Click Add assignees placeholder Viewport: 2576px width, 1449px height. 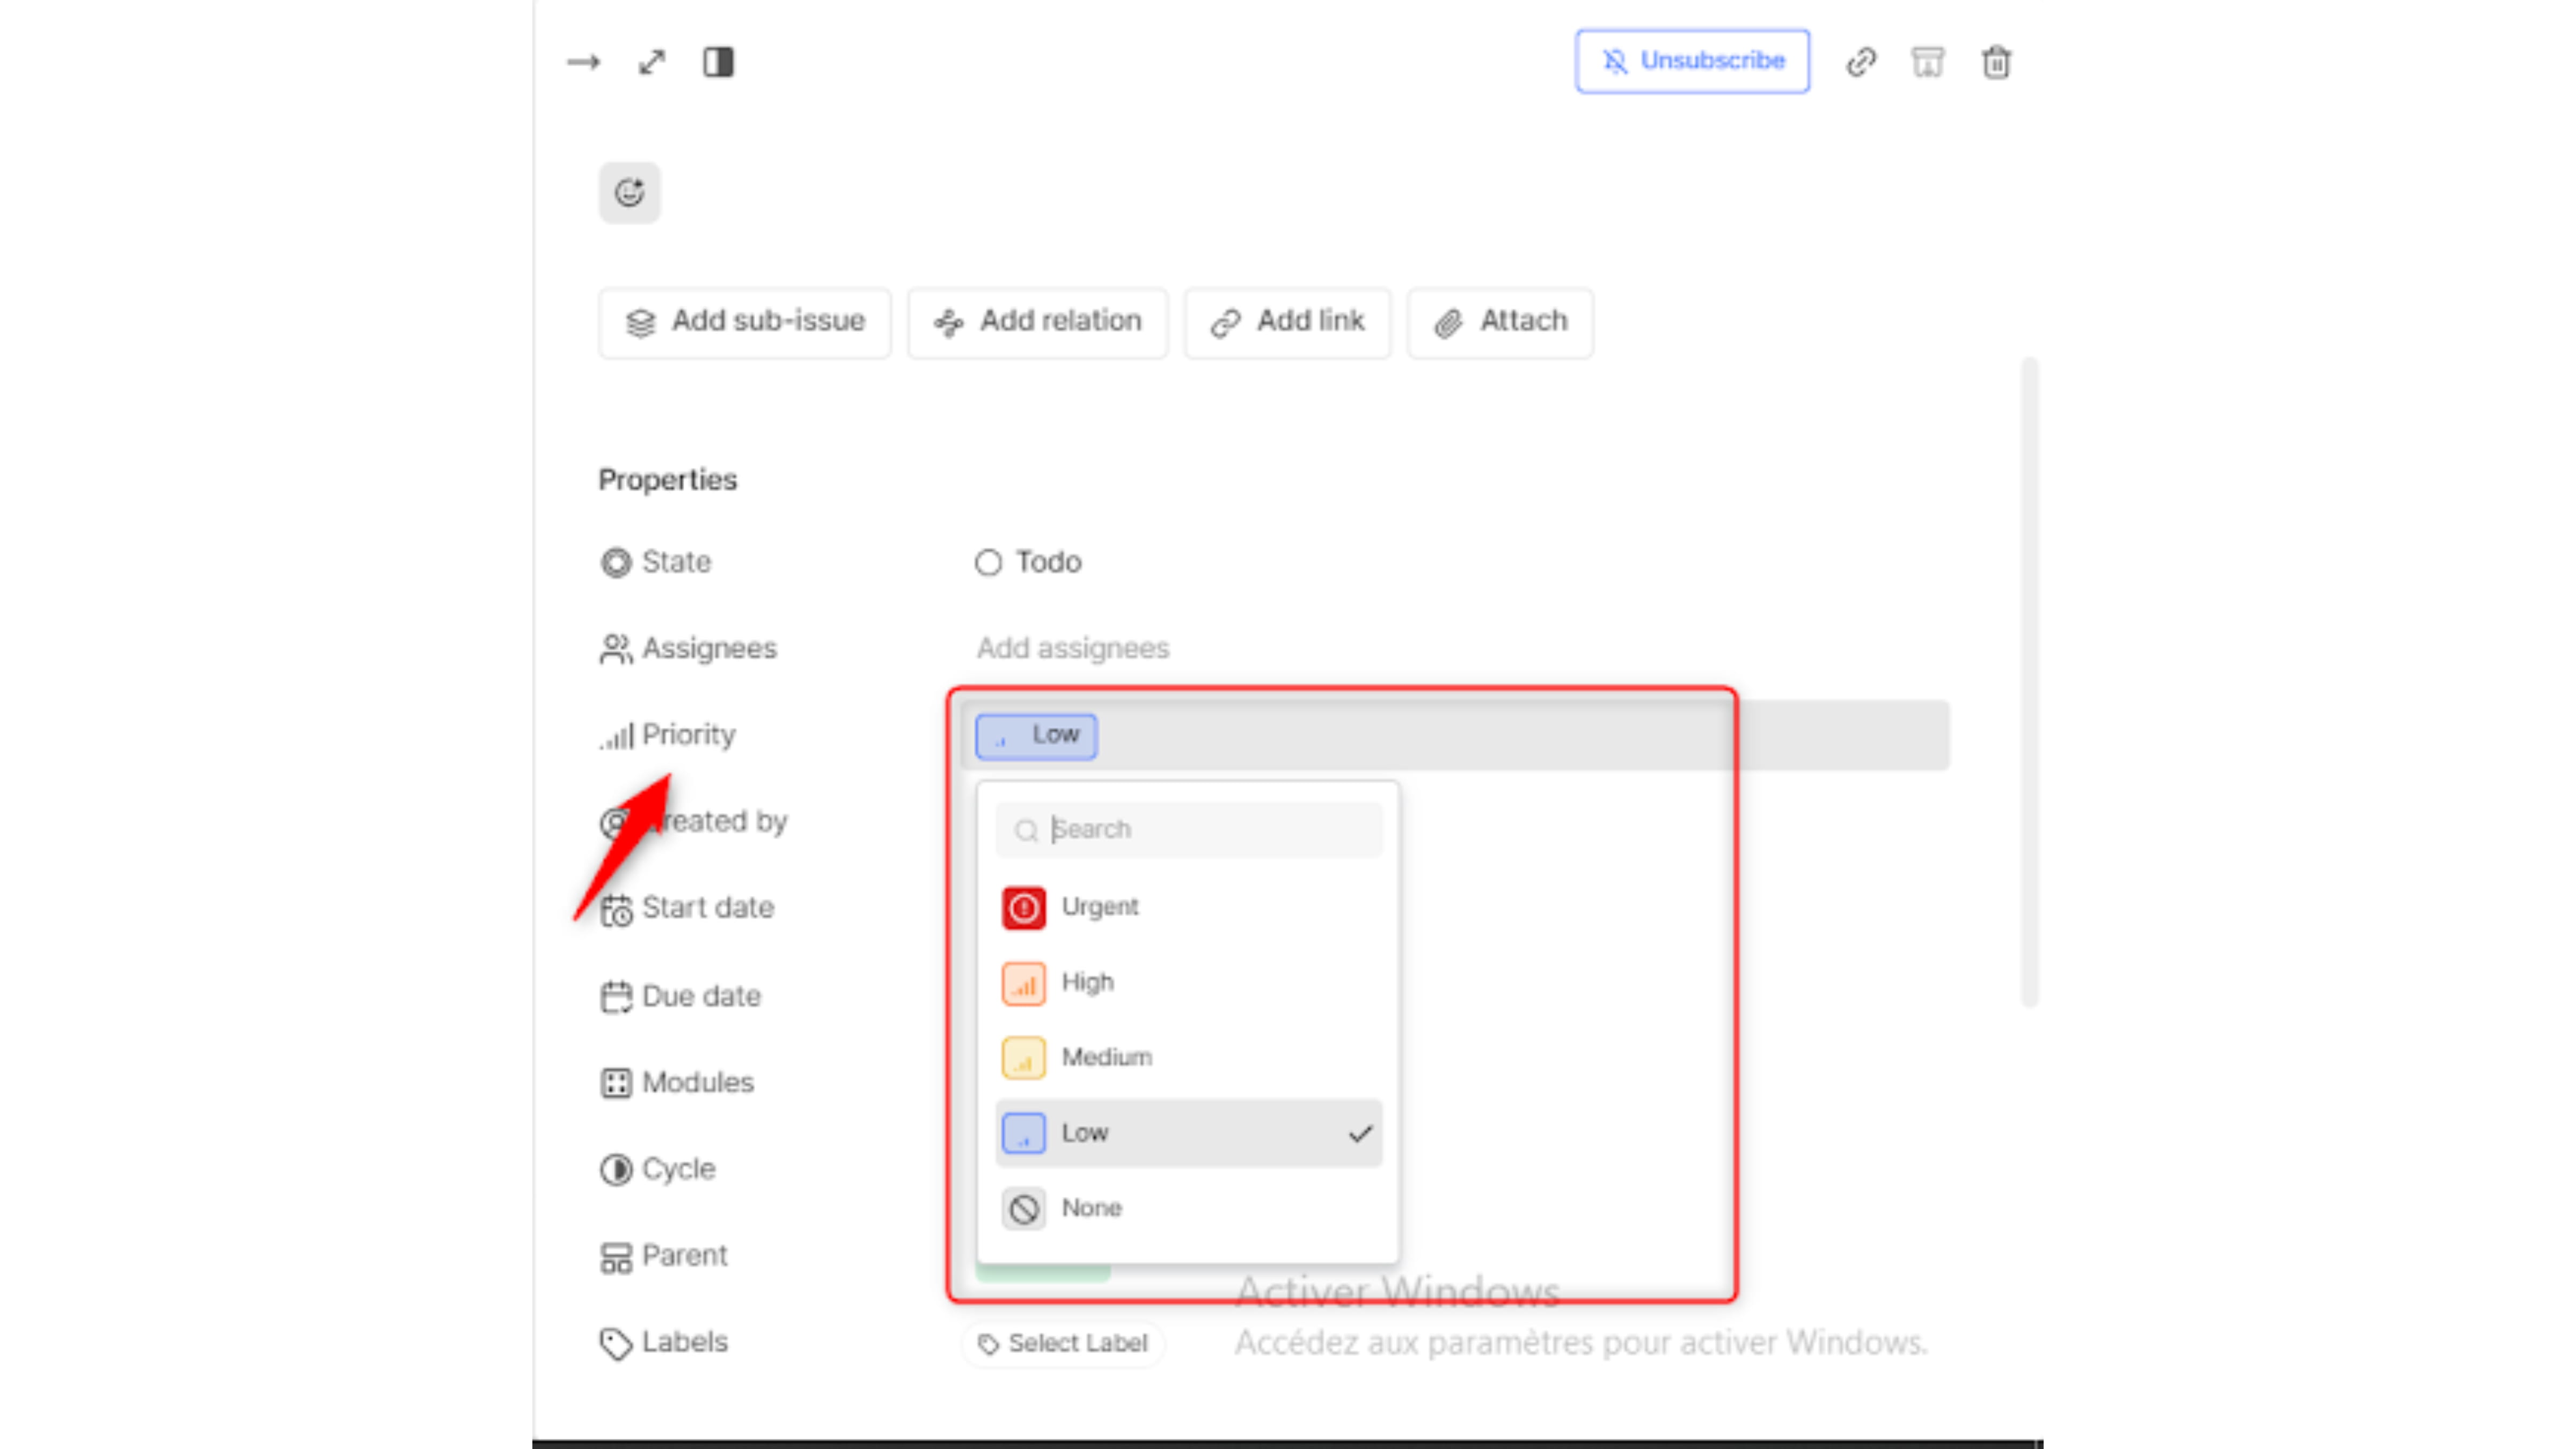[x=1072, y=648]
